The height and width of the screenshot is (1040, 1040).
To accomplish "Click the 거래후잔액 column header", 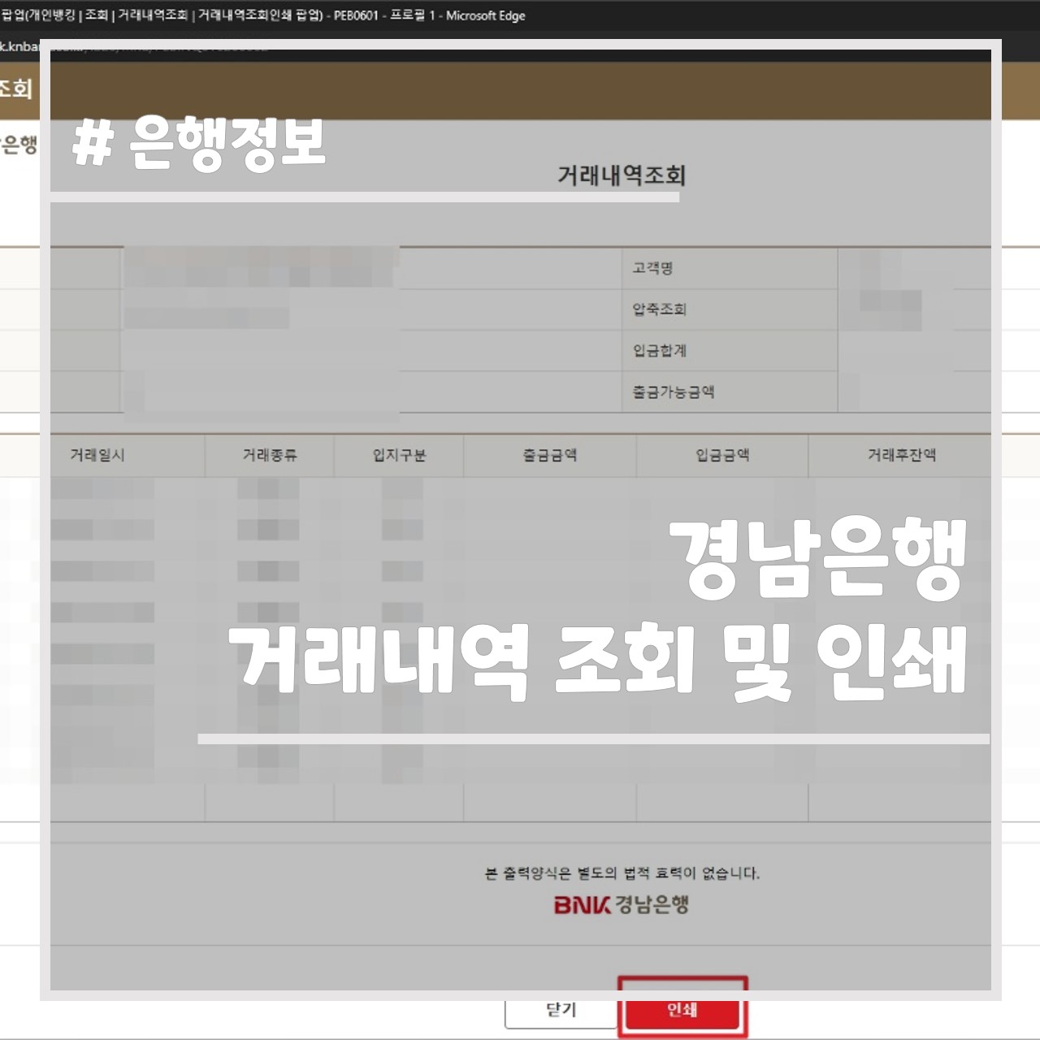I will (901, 455).
